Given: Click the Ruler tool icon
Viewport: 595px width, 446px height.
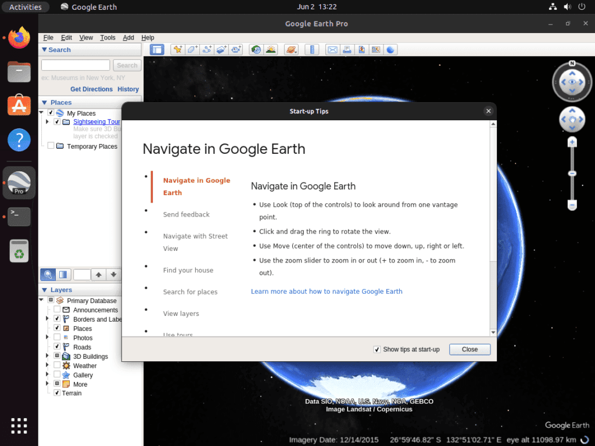Looking at the screenshot, I should pos(312,50).
